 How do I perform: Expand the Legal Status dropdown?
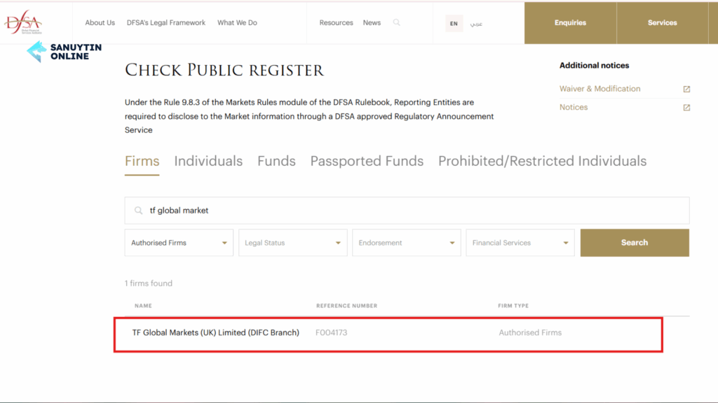[x=293, y=243]
